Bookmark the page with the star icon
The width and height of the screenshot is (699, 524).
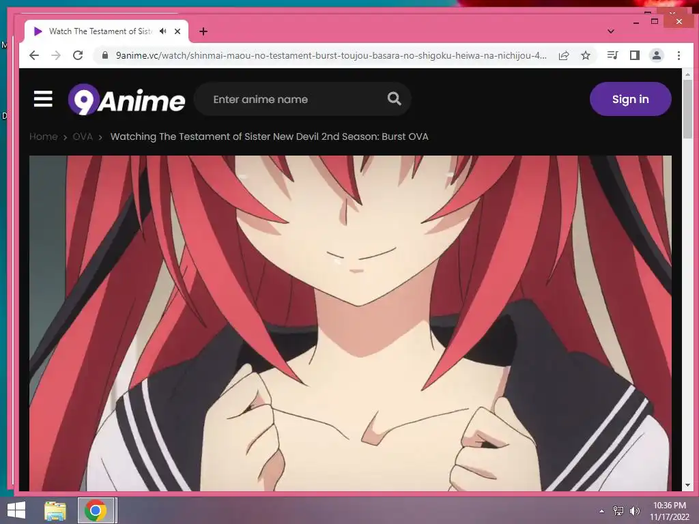(x=586, y=55)
